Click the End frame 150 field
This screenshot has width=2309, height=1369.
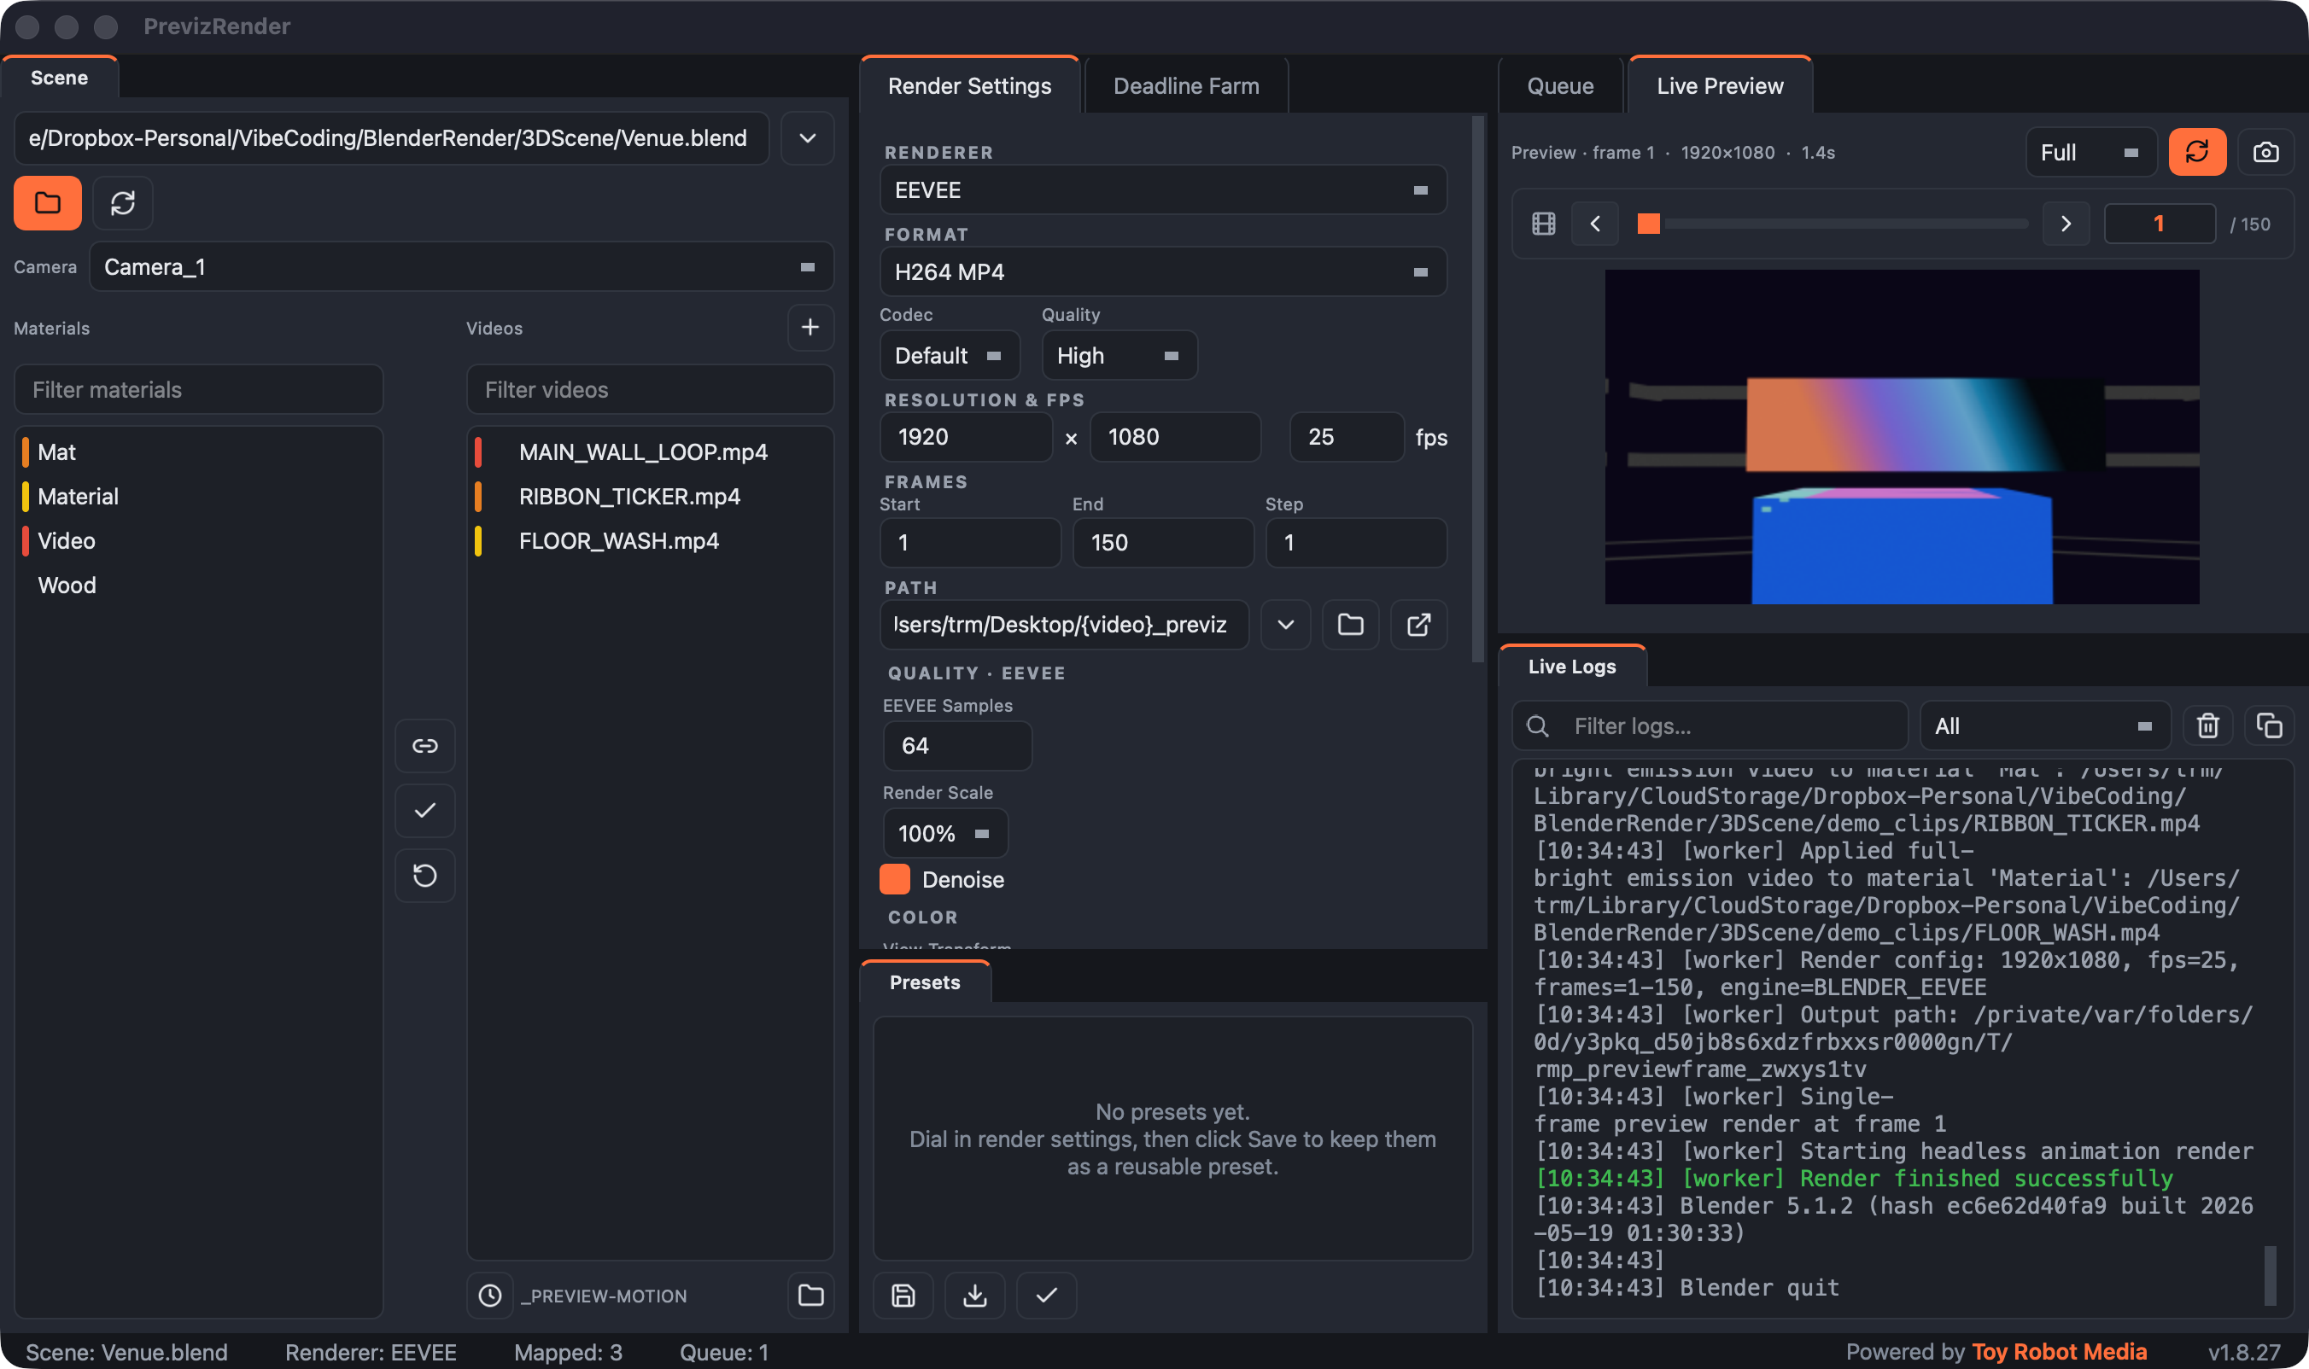[1163, 543]
